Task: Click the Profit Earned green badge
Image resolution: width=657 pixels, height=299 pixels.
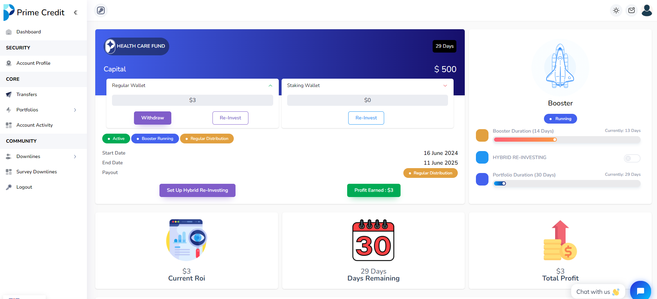Action: point(373,190)
